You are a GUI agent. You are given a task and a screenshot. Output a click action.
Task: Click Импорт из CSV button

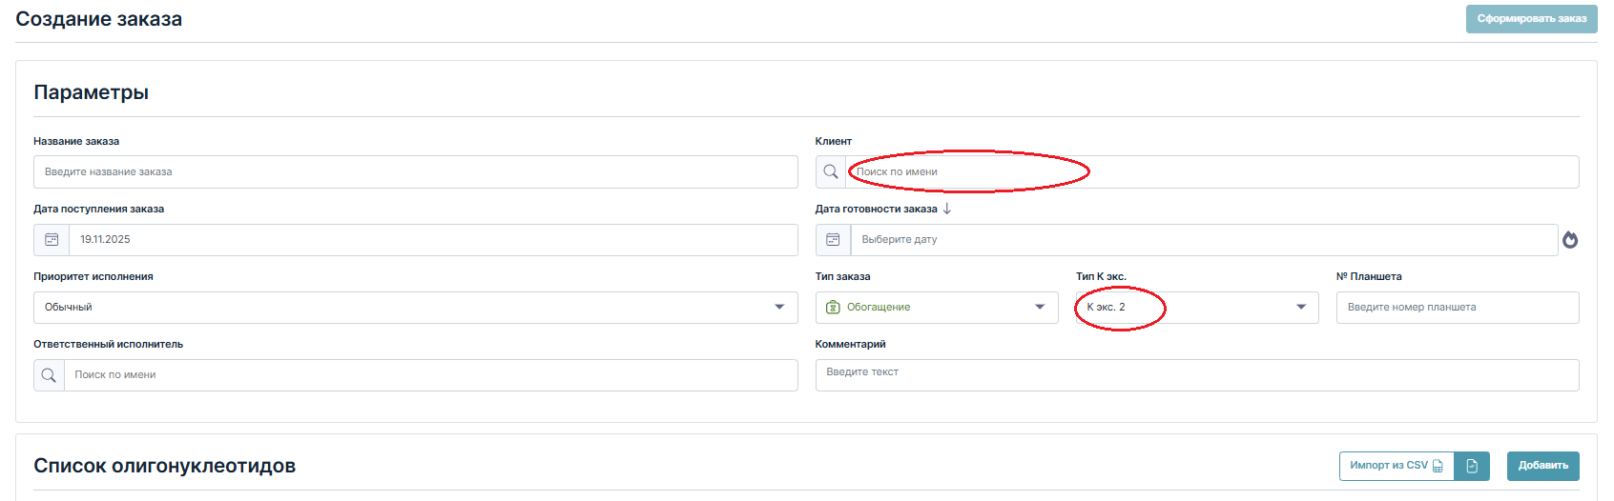pyautogui.click(x=1397, y=466)
